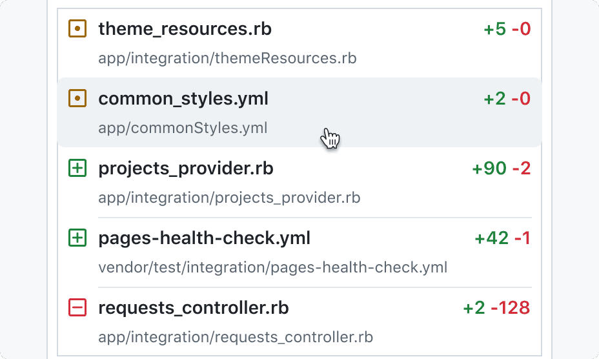Click the modified icon beside theme_resources.rb

[x=77, y=28]
